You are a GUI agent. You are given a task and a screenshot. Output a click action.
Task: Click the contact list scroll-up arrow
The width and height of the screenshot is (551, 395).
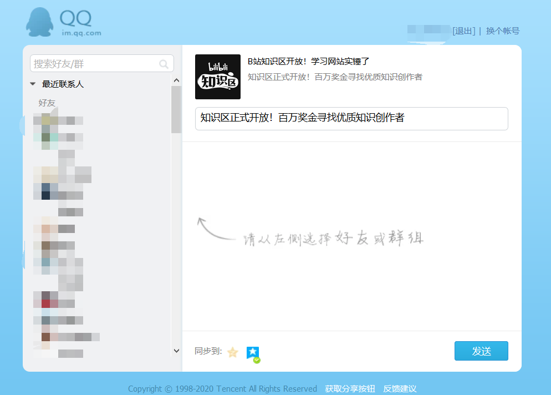pyautogui.click(x=176, y=80)
